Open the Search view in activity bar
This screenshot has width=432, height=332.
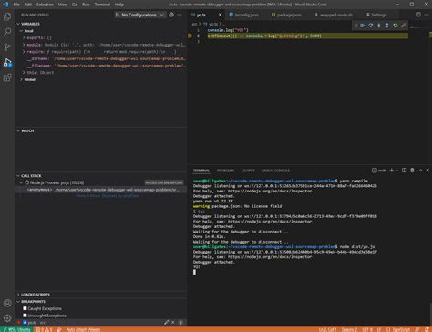tap(7, 32)
